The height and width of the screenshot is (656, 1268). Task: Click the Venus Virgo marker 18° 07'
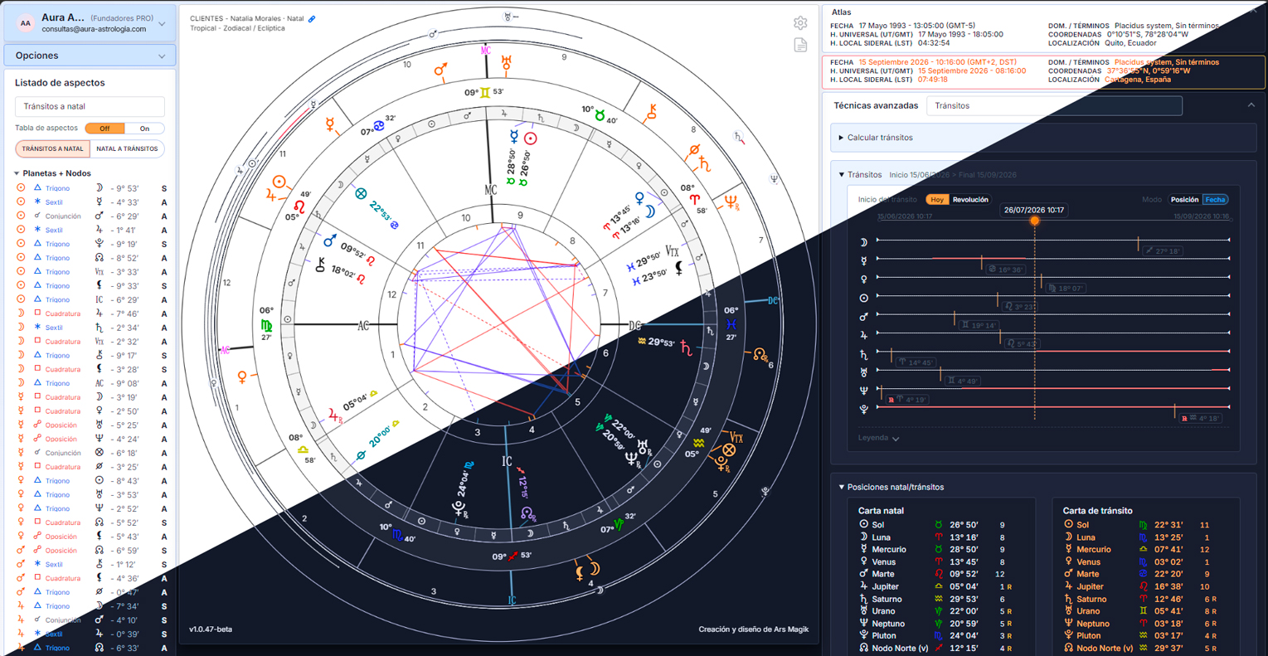[x=1065, y=288]
